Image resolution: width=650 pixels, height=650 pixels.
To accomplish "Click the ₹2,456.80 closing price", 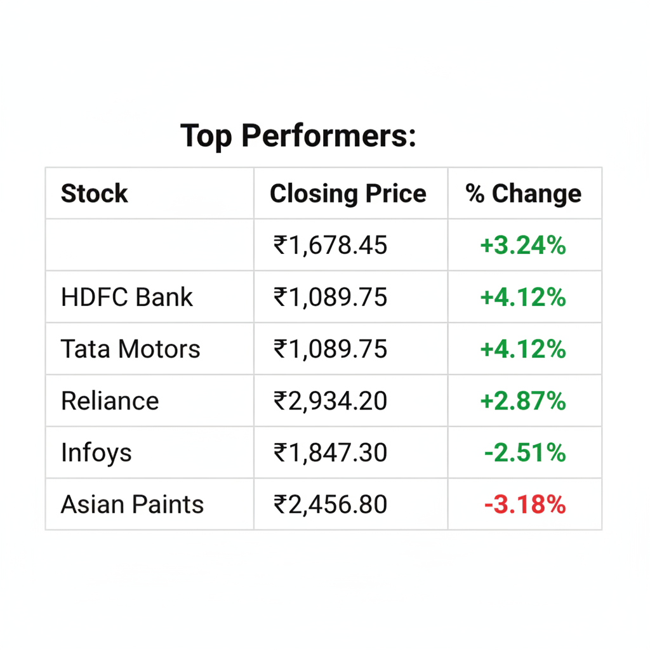I will click(330, 505).
